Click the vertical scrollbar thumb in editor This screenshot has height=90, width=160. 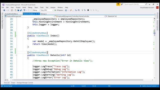point(154,33)
